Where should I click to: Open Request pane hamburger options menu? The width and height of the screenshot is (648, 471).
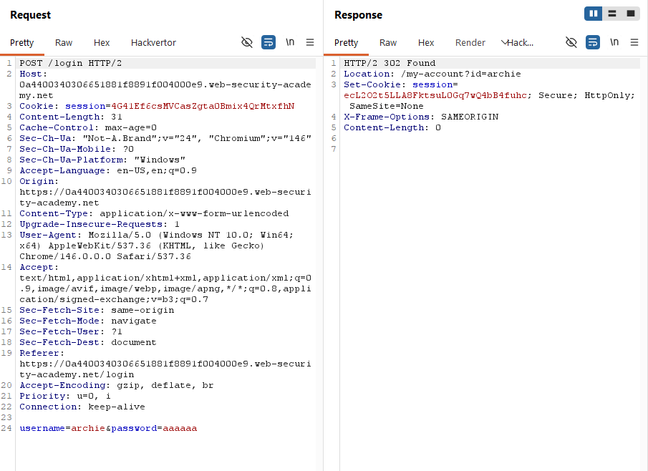click(x=310, y=42)
